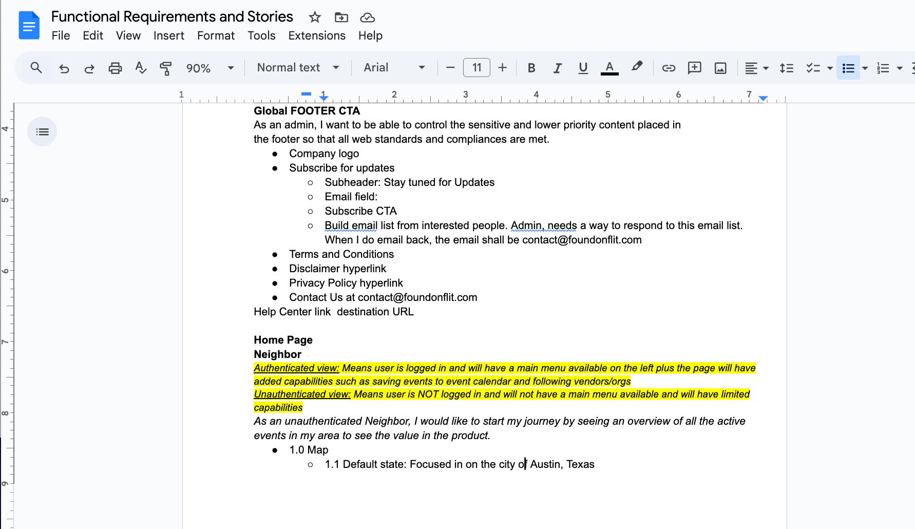Open the highlight color pen tool

(637, 67)
